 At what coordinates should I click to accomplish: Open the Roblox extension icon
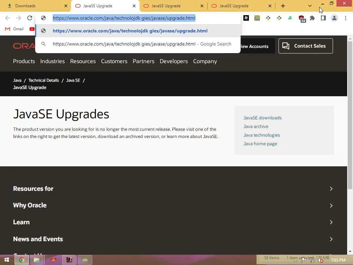[x=246, y=18]
